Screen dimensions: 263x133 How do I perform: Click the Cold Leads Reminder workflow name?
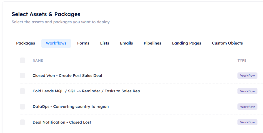coord(86,91)
